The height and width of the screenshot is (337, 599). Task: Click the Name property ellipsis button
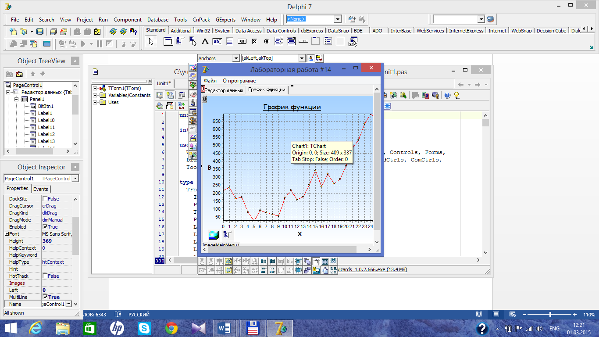click(68, 304)
